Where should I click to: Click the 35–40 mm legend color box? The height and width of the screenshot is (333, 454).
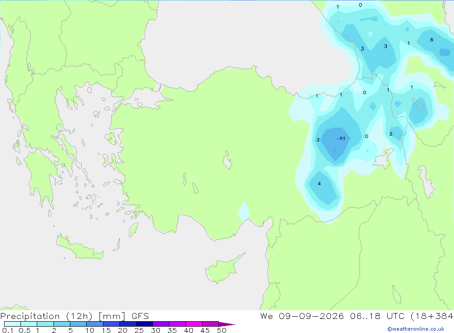[x=177, y=324]
